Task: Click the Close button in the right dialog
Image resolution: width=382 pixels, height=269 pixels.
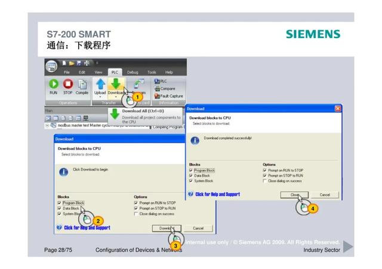Action: [294, 195]
